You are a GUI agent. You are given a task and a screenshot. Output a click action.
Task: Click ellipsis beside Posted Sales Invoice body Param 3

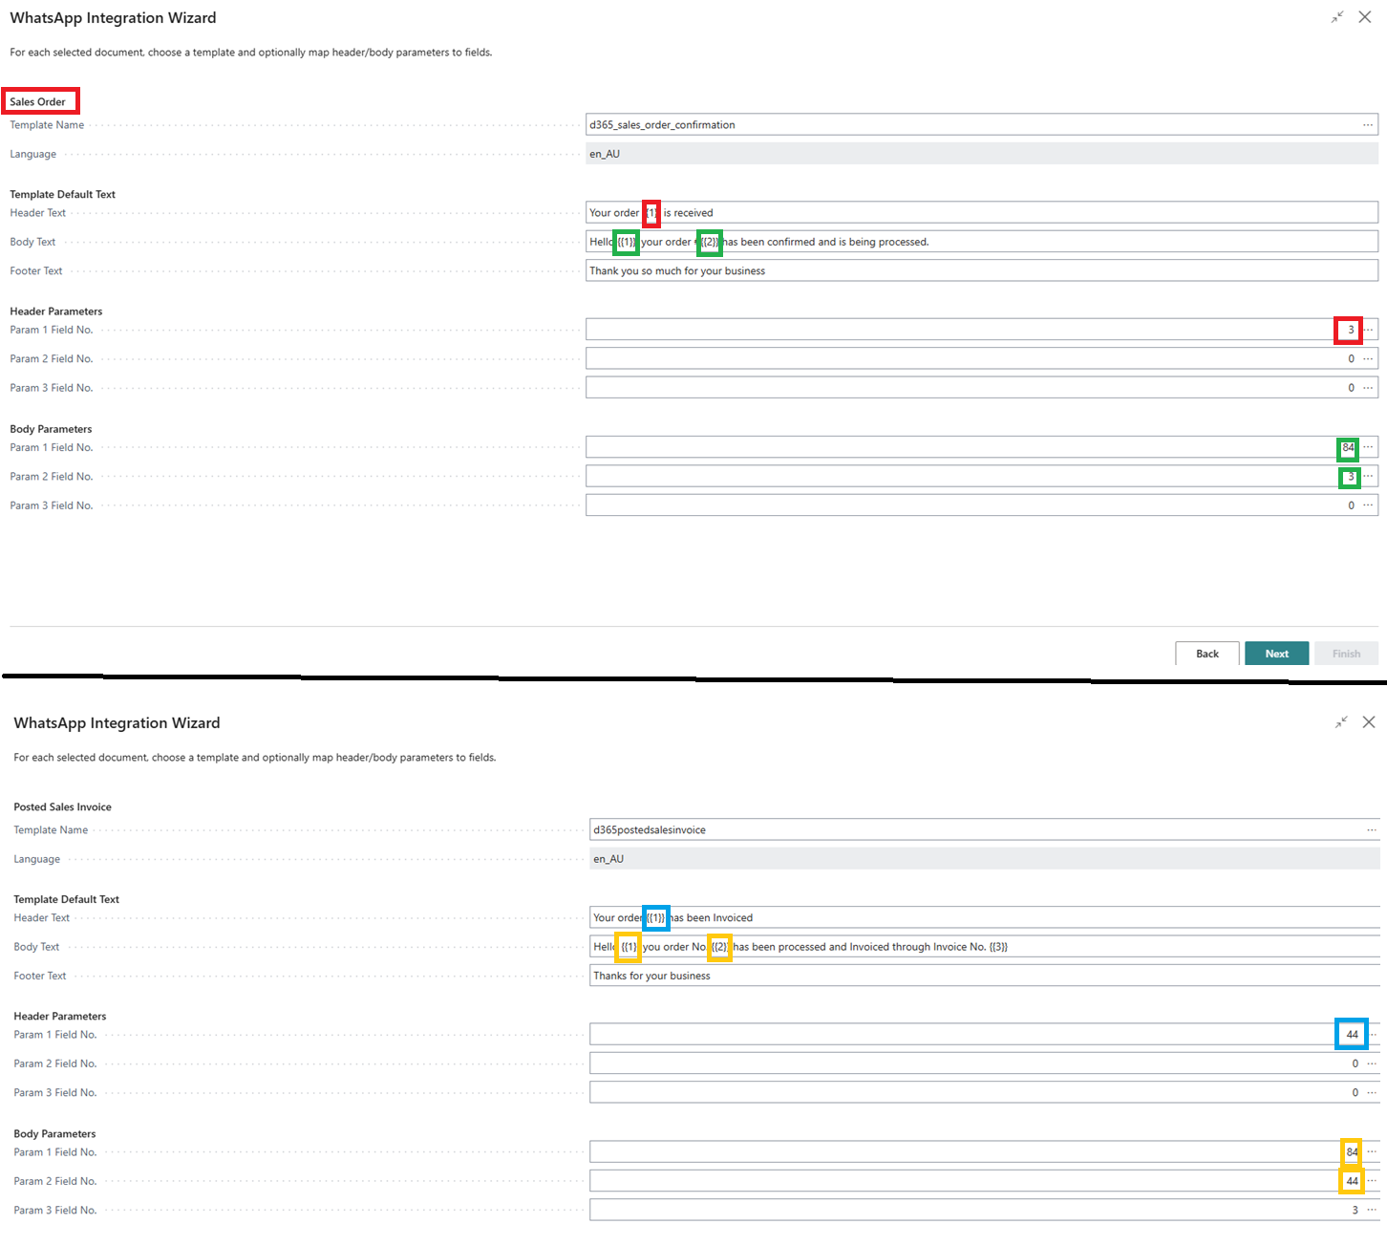tap(1372, 1211)
